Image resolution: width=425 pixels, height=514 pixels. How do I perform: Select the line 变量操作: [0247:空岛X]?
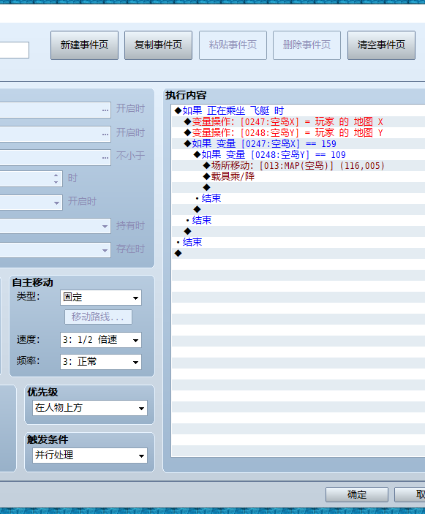coord(298,122)
